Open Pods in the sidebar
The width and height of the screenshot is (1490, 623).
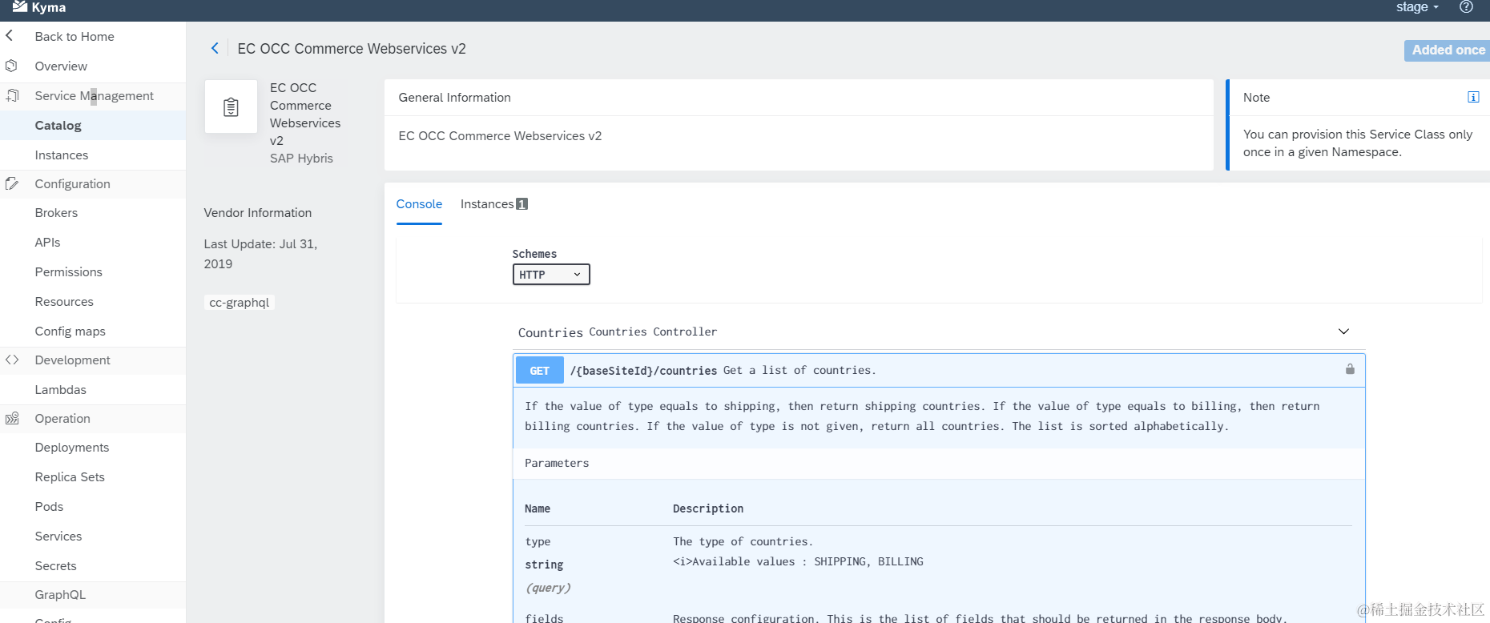pyautogui.click(x=49, y=506)
